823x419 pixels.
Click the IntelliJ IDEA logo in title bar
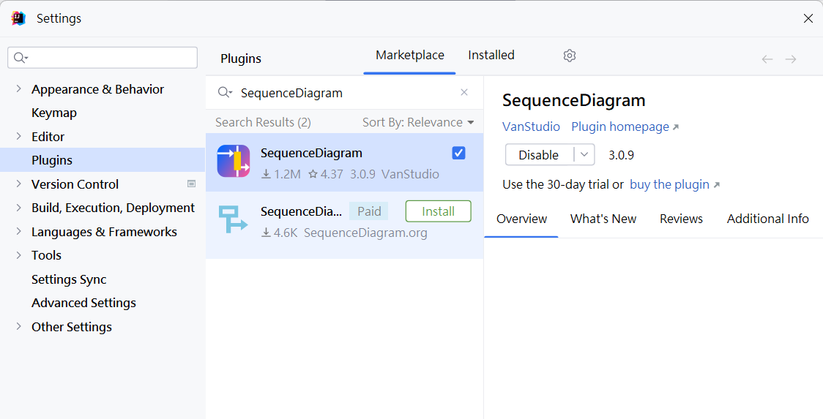[x=18, y=18]
